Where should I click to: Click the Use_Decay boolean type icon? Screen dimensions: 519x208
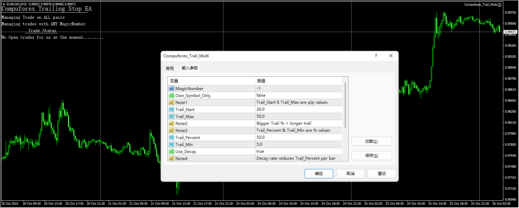[x=171, y=151]
